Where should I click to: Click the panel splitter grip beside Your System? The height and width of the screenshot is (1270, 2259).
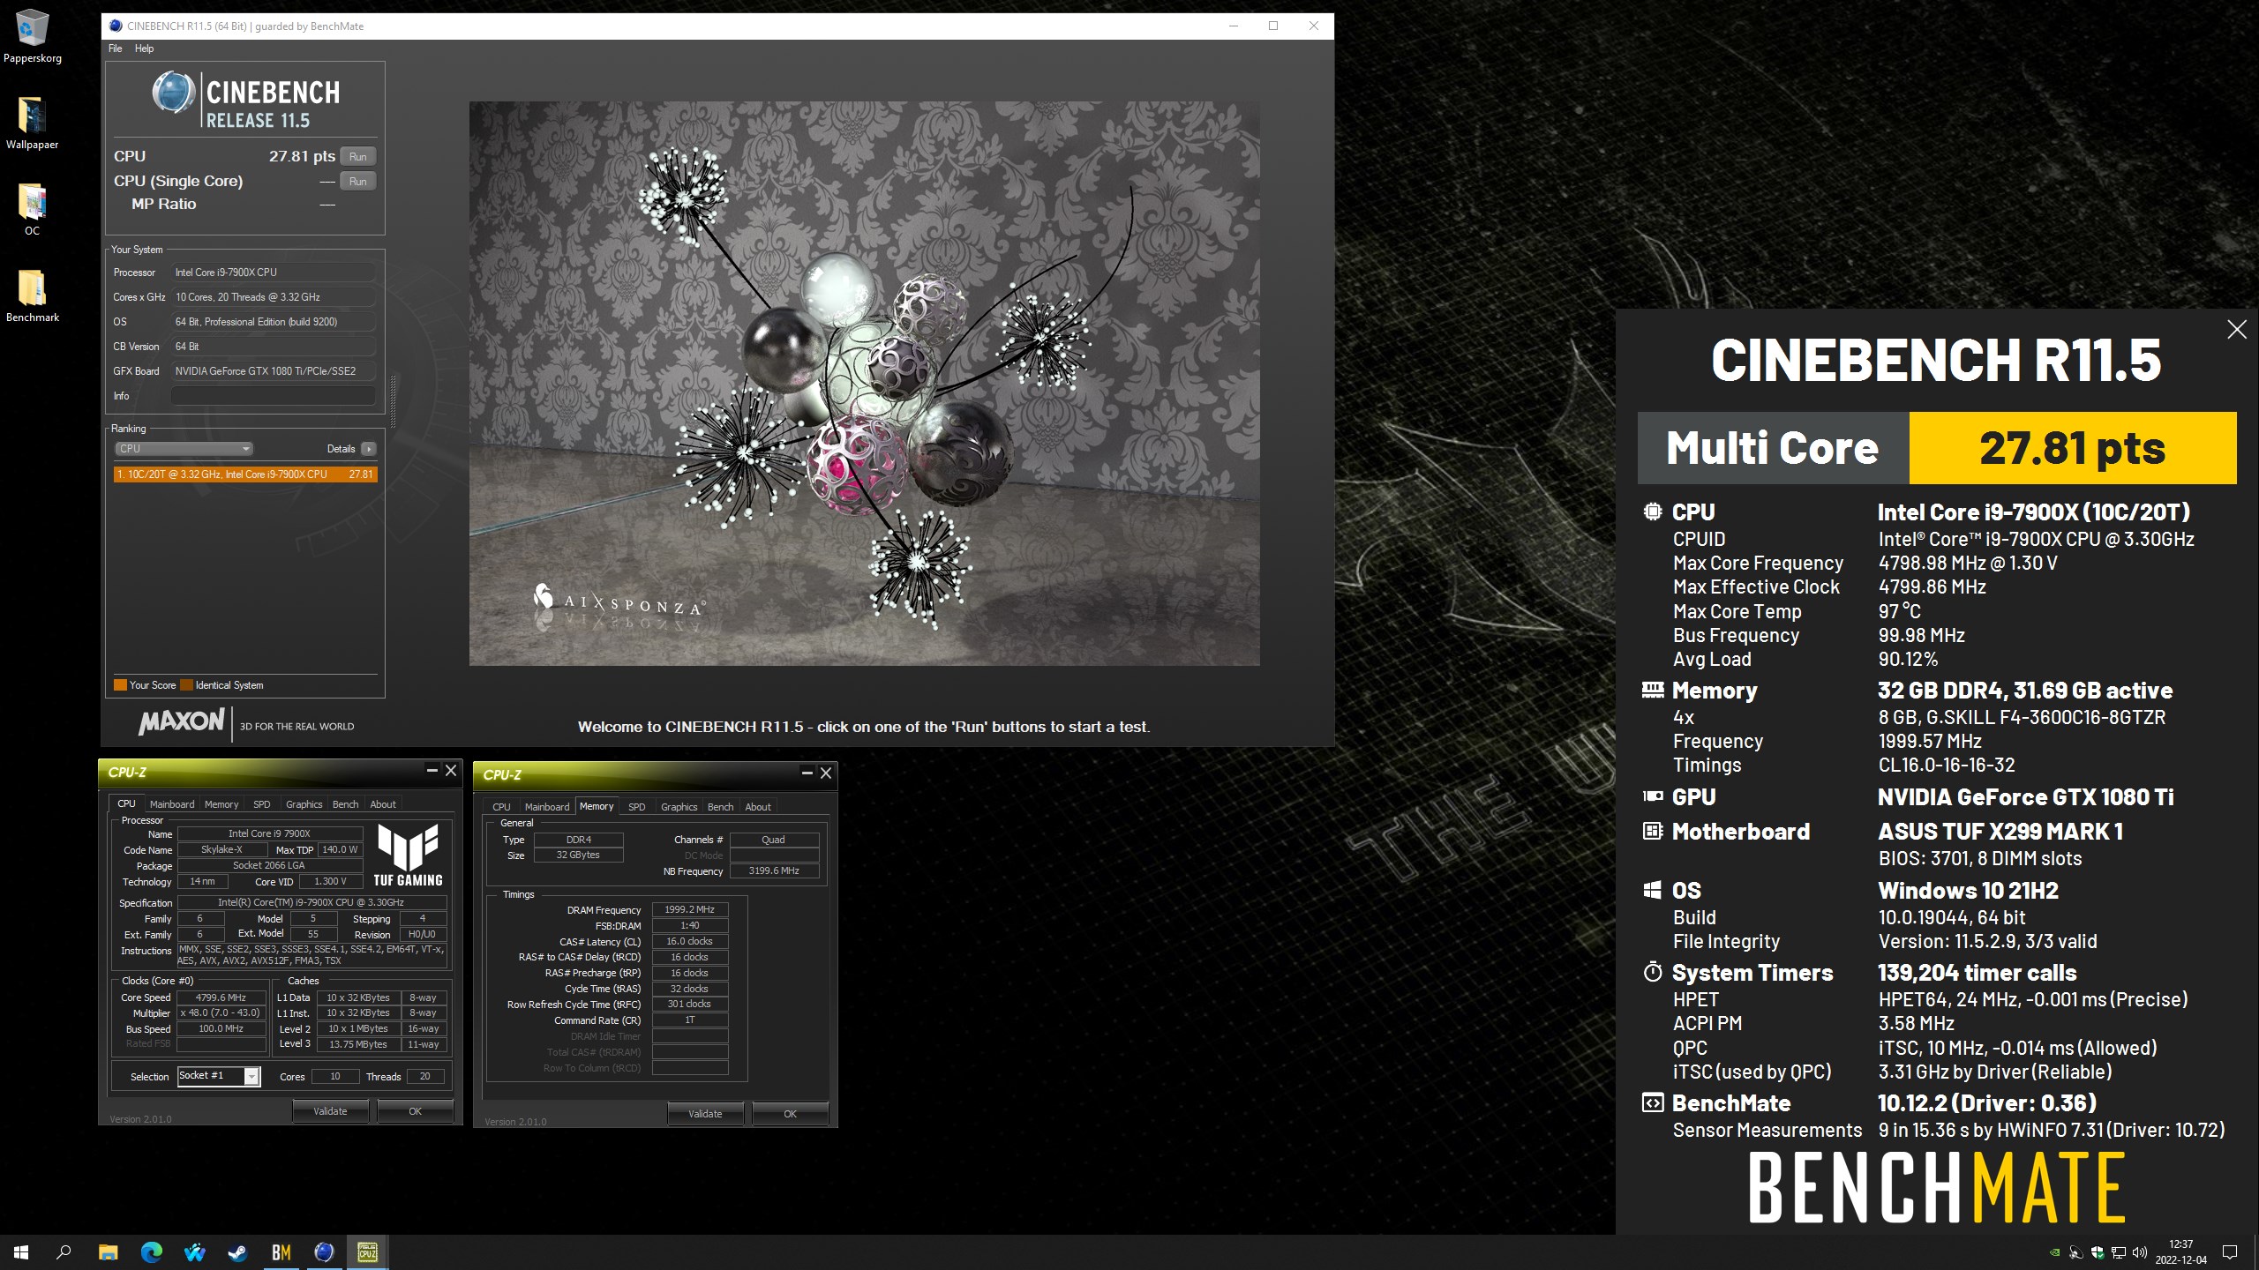[393, 401]
